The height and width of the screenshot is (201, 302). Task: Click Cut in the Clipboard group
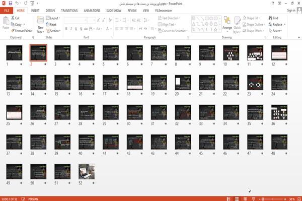[x=16, y=18]
